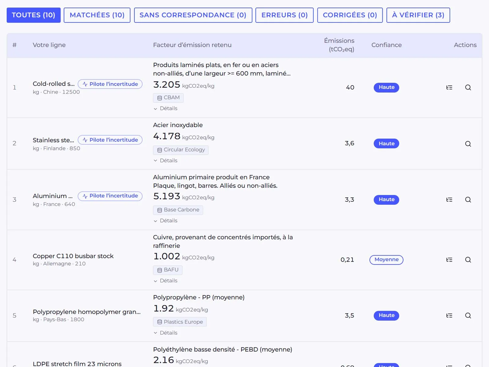Expand Détails under Polypropylène - PP
The image size is (489, 367).
coord(165,333)
